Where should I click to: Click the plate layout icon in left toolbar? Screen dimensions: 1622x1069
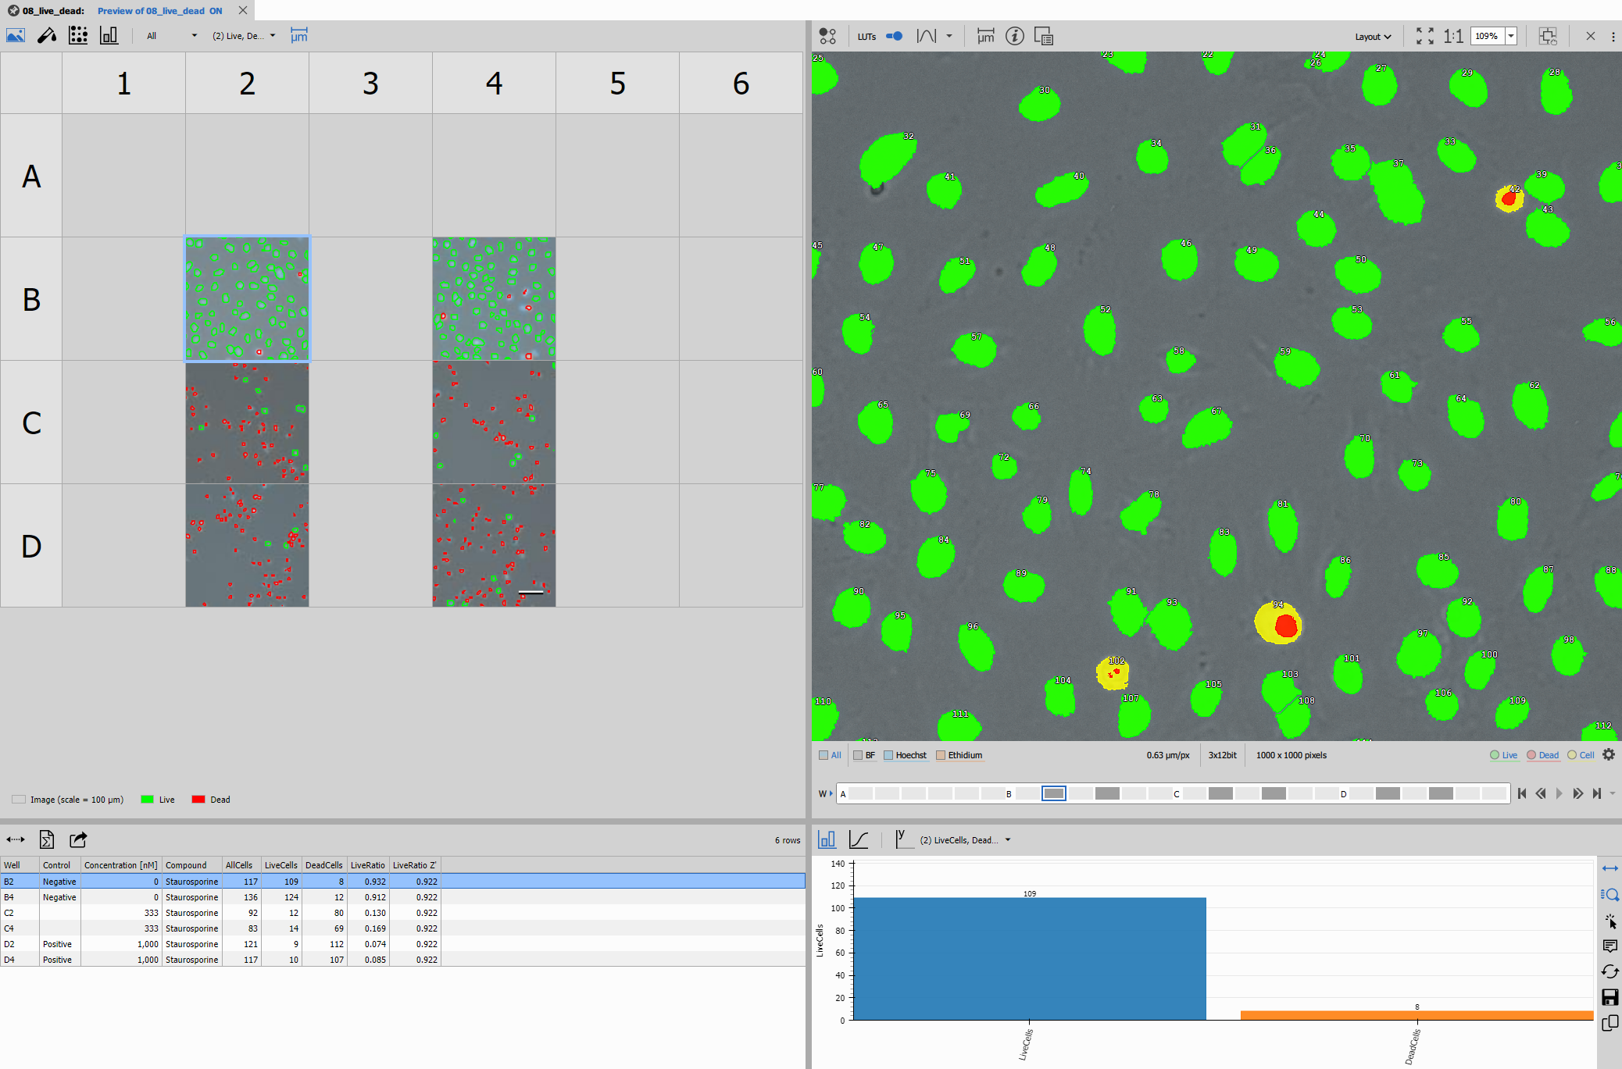click(78, 35)
